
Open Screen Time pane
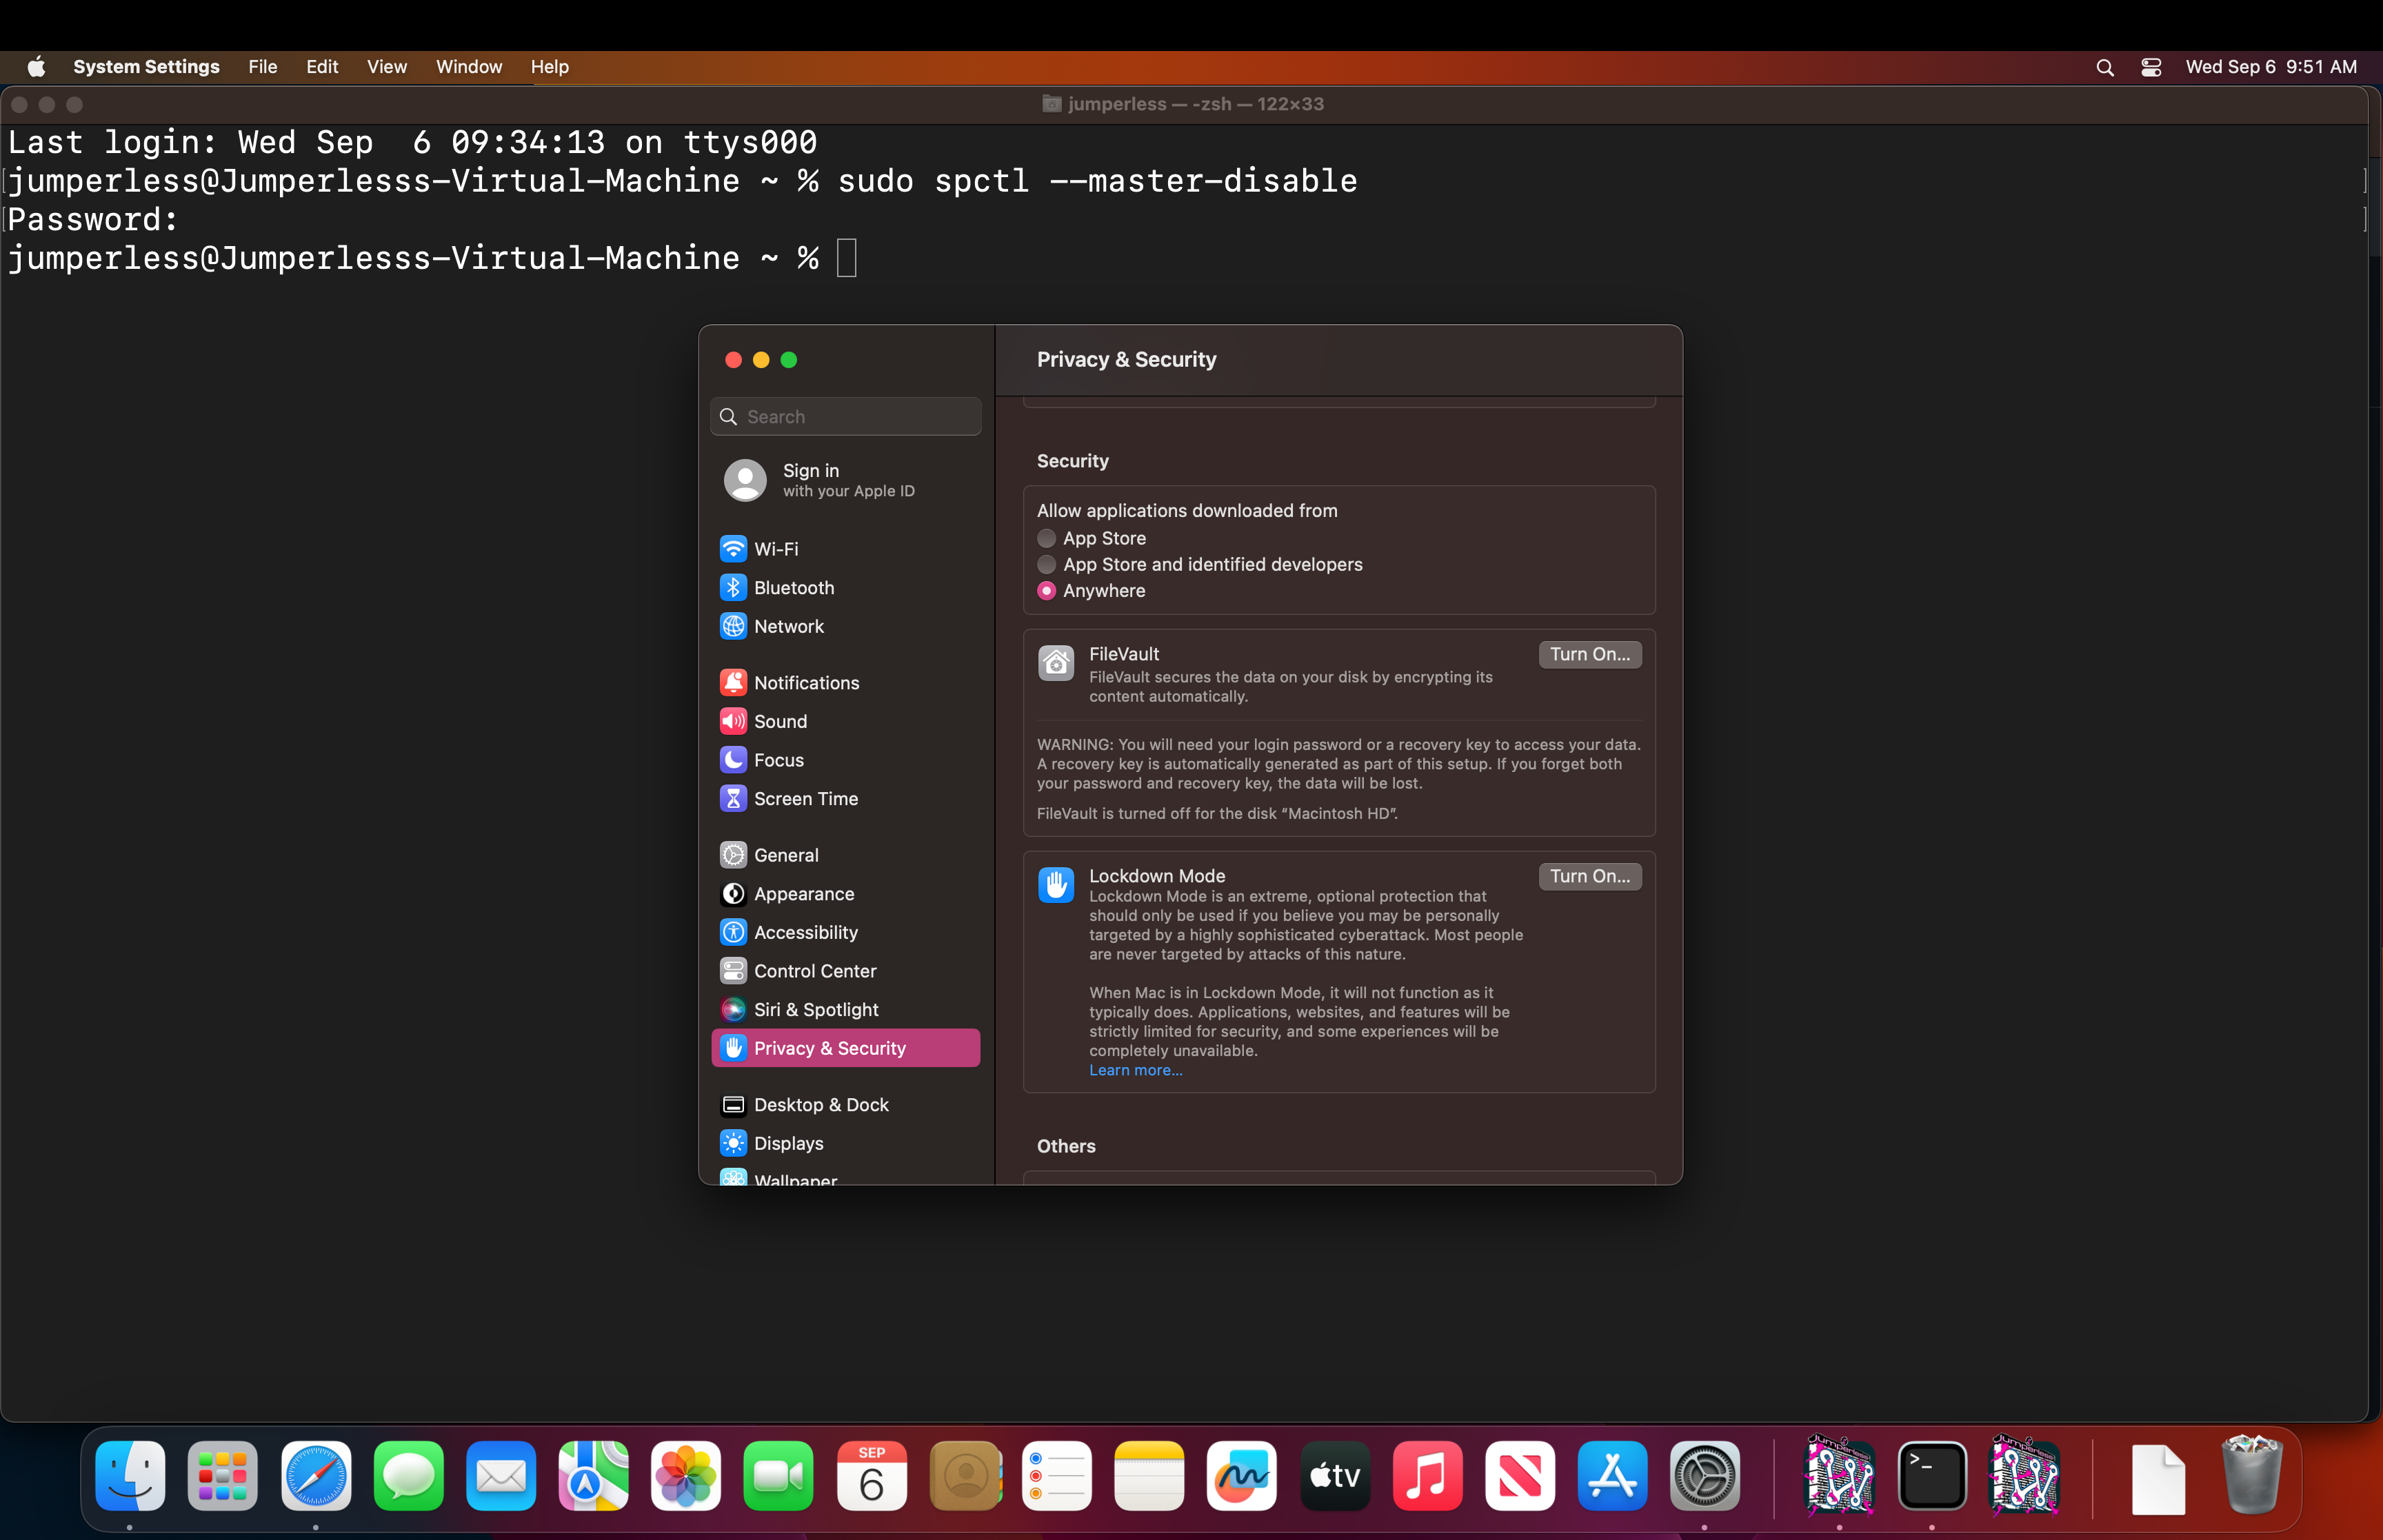(x=805, y=799)
